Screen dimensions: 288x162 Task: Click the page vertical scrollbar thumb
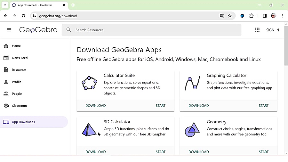[x=286, y=45]
